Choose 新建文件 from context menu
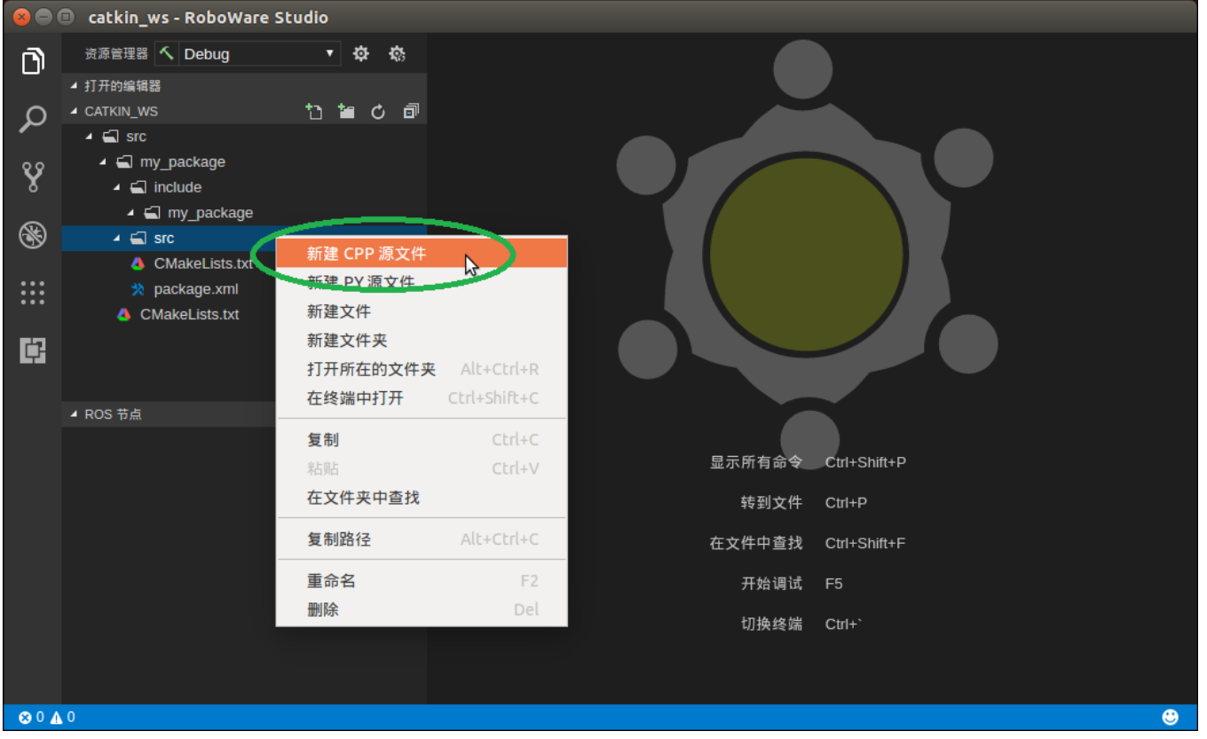This screenshot has height=739, width=1207. coord(422,311)
